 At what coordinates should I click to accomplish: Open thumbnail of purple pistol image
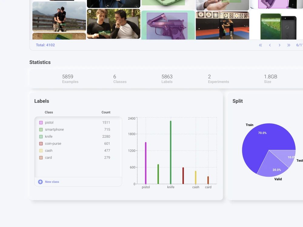click(168, 25)
